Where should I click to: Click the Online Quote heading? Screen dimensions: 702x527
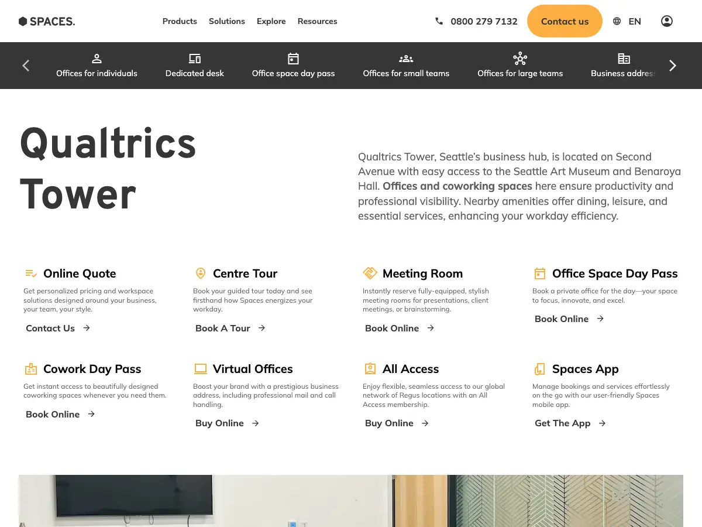tap(80, 273)
